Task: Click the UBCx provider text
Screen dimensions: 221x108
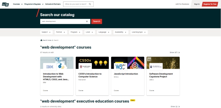Action: click(152, 80)
